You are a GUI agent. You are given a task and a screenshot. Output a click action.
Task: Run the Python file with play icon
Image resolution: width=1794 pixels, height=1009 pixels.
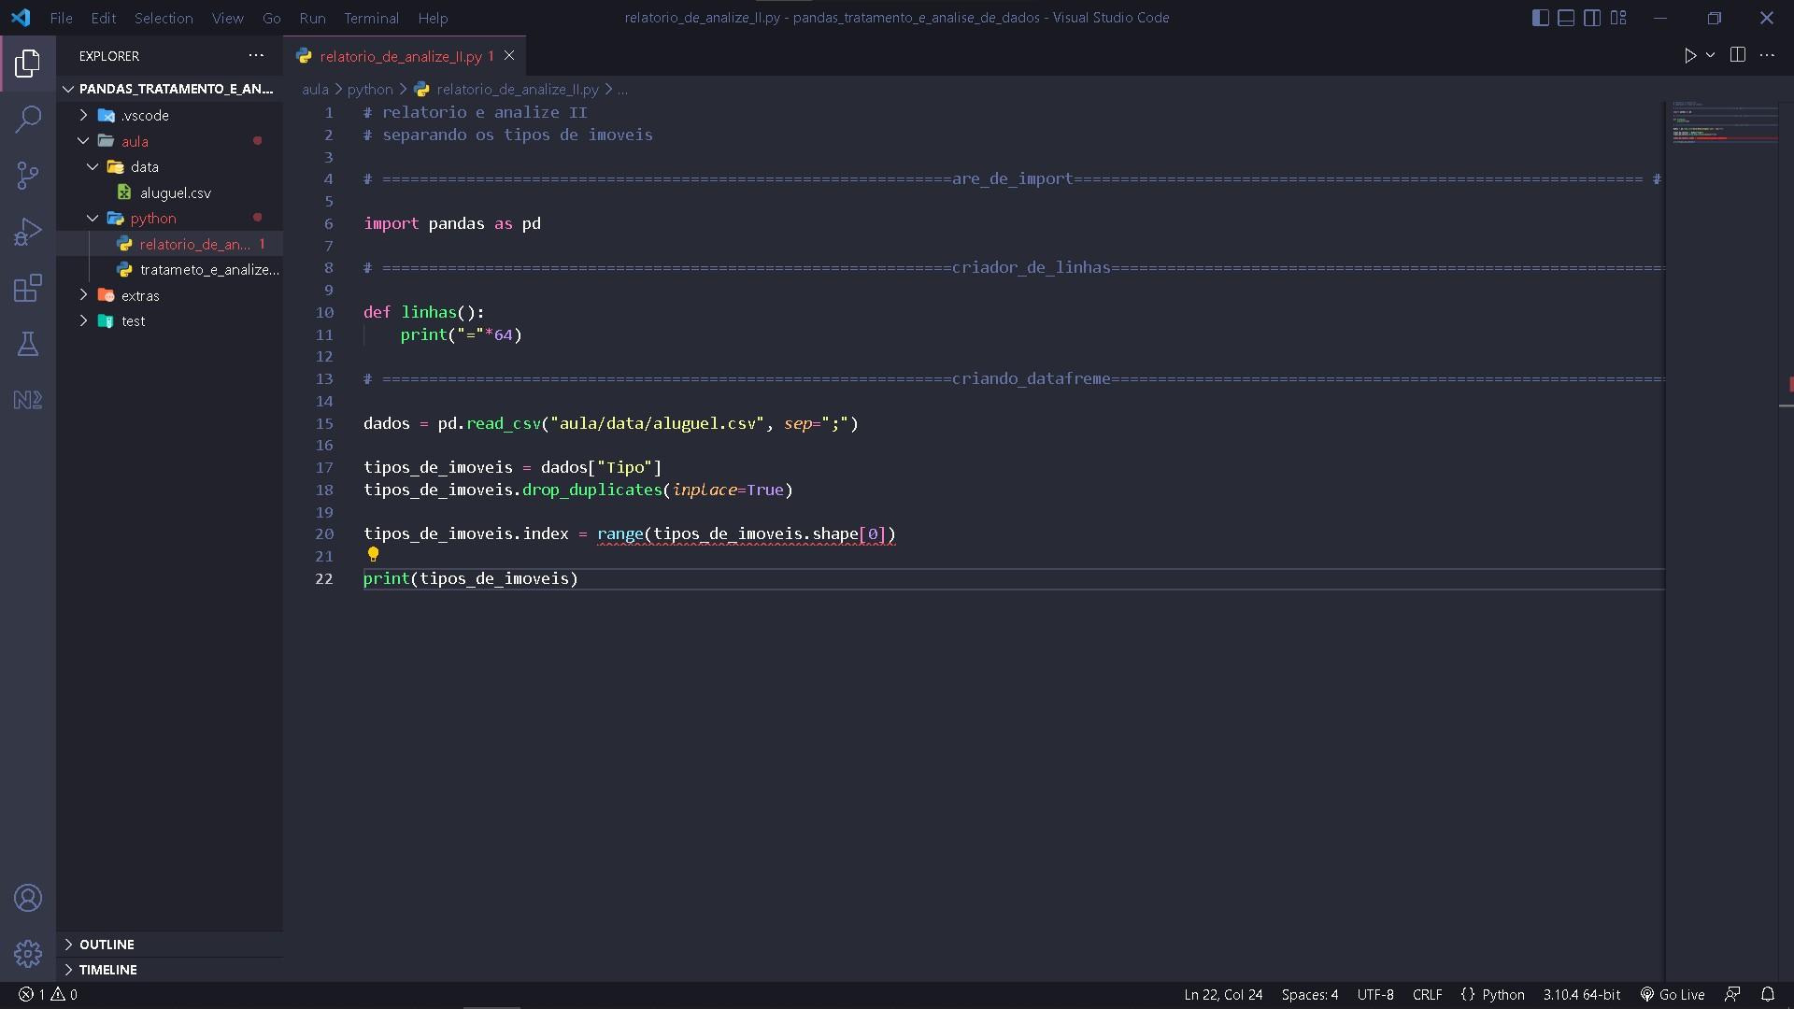(1689, 55)
